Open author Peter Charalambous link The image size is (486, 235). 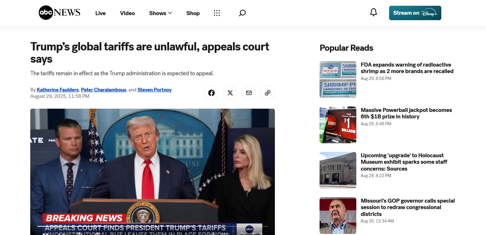(x=104, y=90)
